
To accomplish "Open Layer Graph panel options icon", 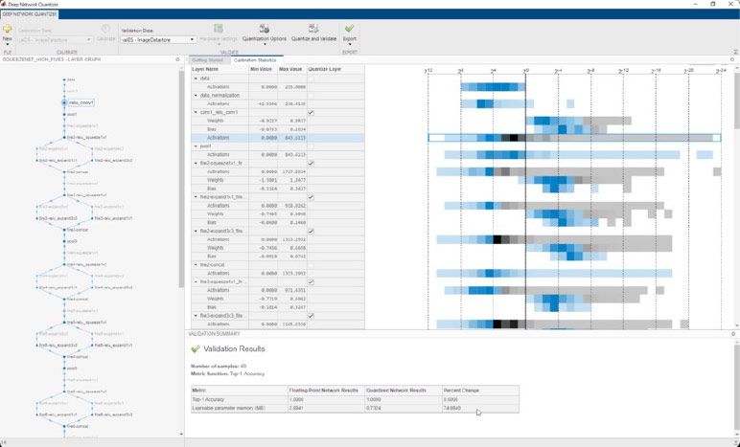I will (x=178, y=59).
